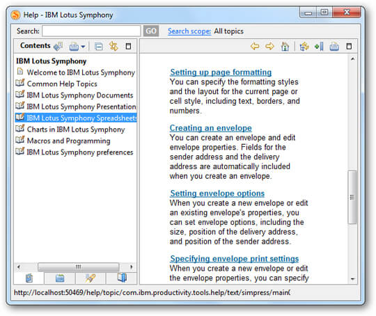Click Show in Table of Contents icon
The height and width of the screenshot is (316, 376).
[304, 46]
